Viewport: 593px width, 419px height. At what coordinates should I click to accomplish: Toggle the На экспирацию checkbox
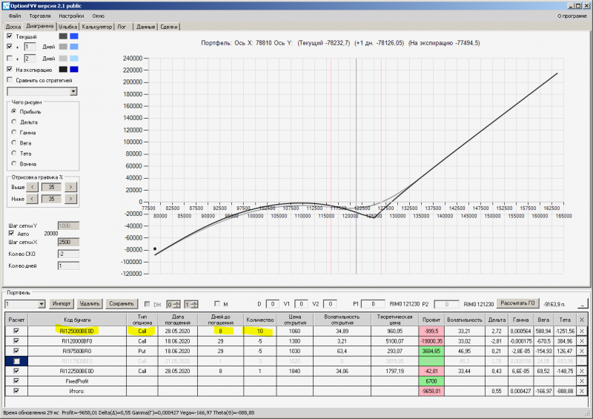point(10,69)
